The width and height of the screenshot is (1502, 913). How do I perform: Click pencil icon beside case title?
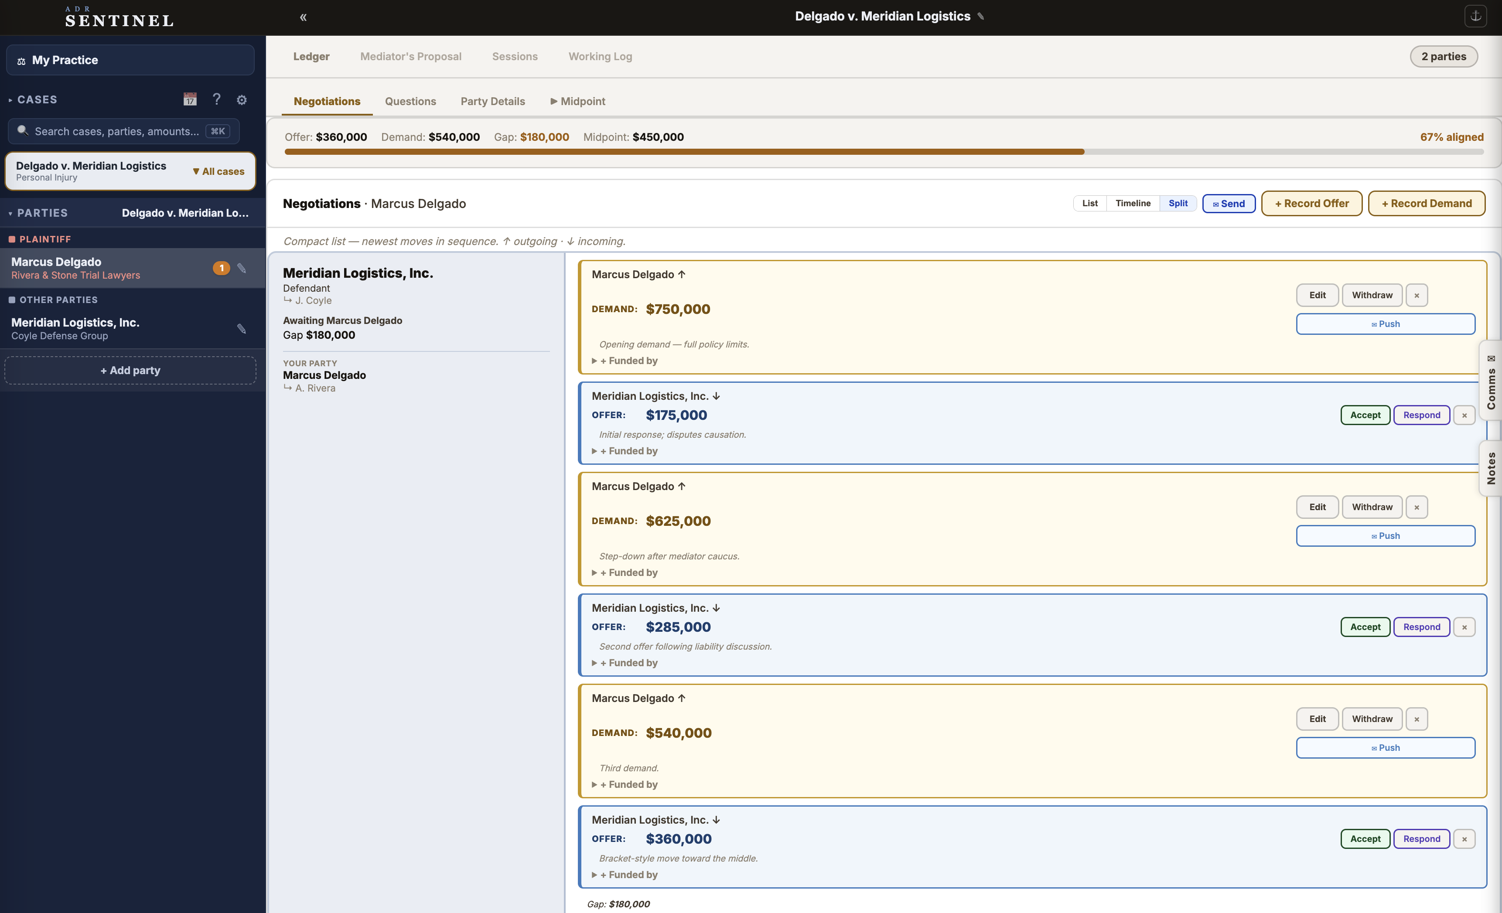[981, 17]
